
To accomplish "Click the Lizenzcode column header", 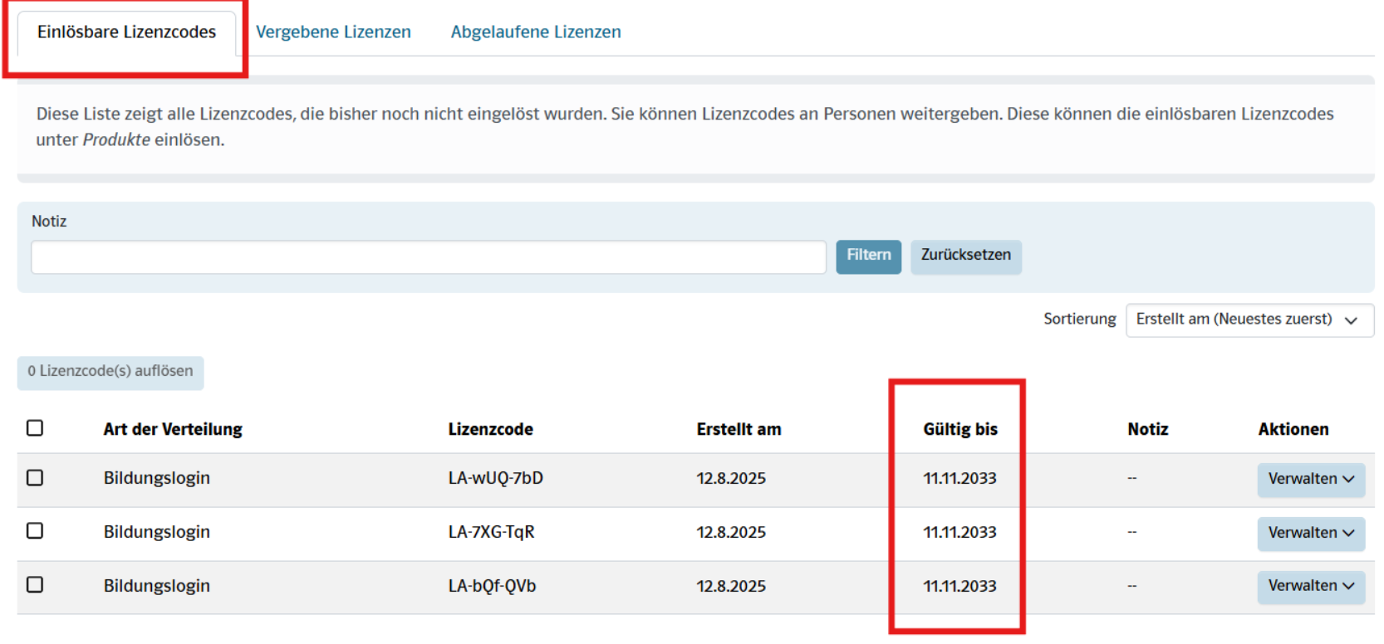I will [490, 430].
